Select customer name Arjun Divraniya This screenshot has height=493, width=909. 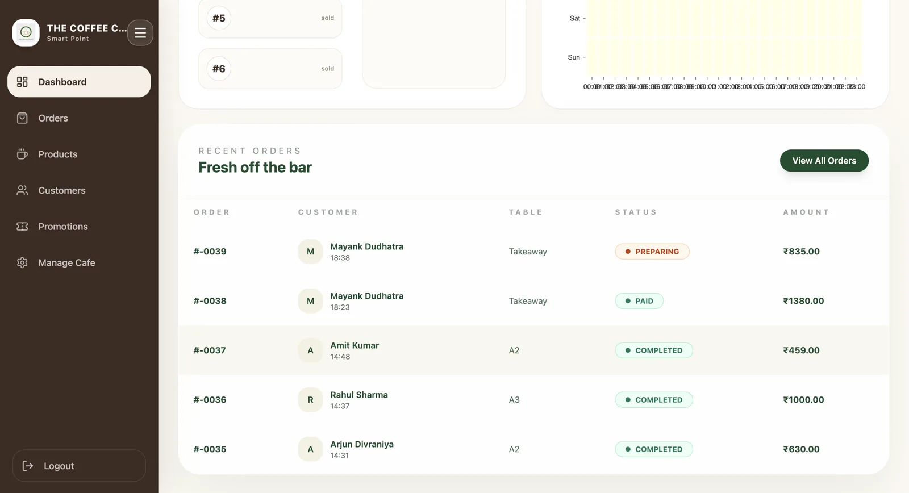coord(362,444)
